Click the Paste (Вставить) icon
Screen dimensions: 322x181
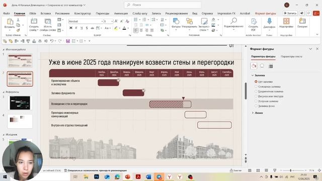point(10,22)
